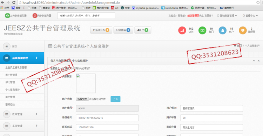Click the 上传 upload button
The image size is (263, 136).
point(115,99)
